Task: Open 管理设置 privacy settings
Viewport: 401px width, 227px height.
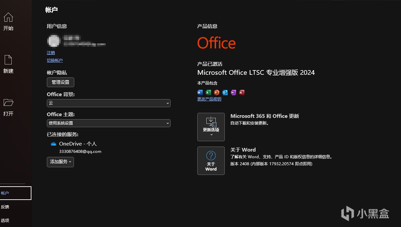Action: (x=60, y=82)
